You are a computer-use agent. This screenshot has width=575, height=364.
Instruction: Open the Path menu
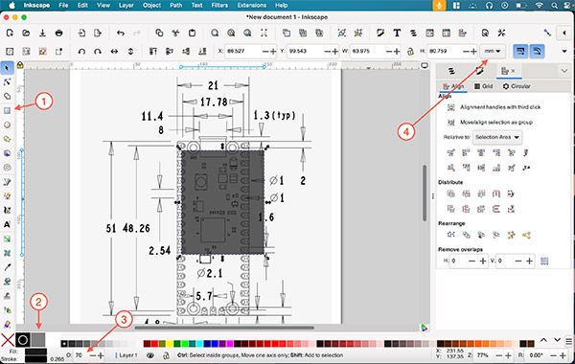176,5
